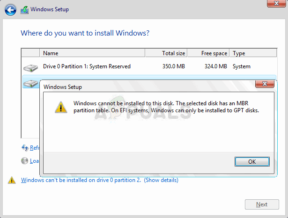
Task: Click the warning icon in the error dialog
Action: pos(60,107)
